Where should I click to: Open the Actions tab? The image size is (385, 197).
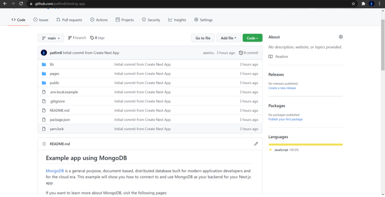(x=99, y=20)
